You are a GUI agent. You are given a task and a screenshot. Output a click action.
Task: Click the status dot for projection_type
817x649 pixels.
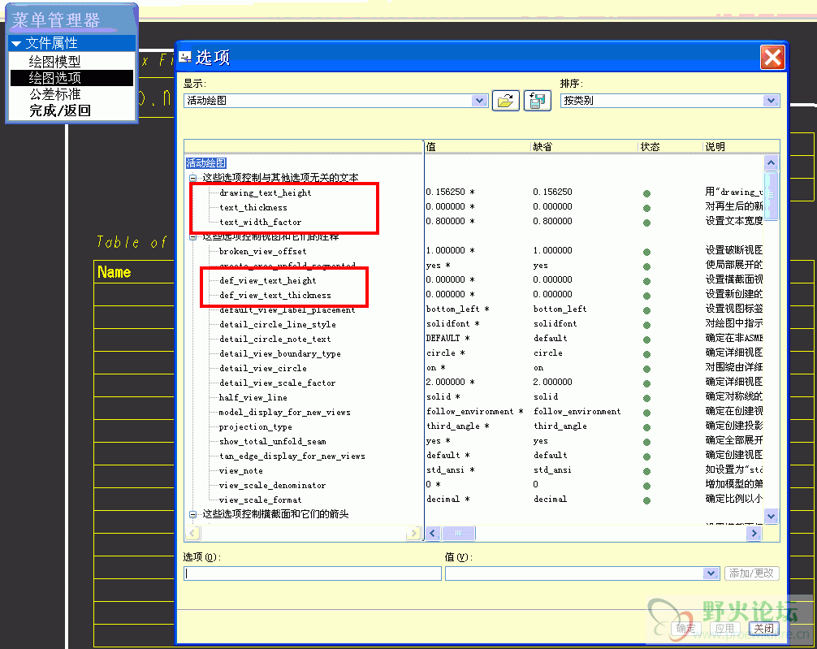646,427
